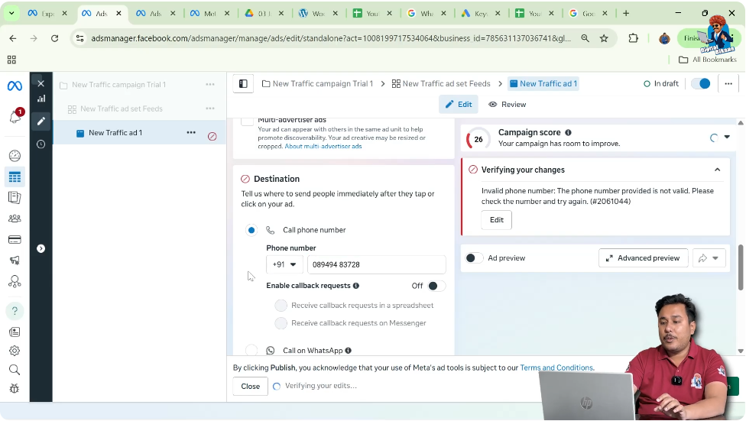Screen dimensions: 746x421
Task: Select New Traffic campaign Trial 1 in tree
Action: (119, 85)
